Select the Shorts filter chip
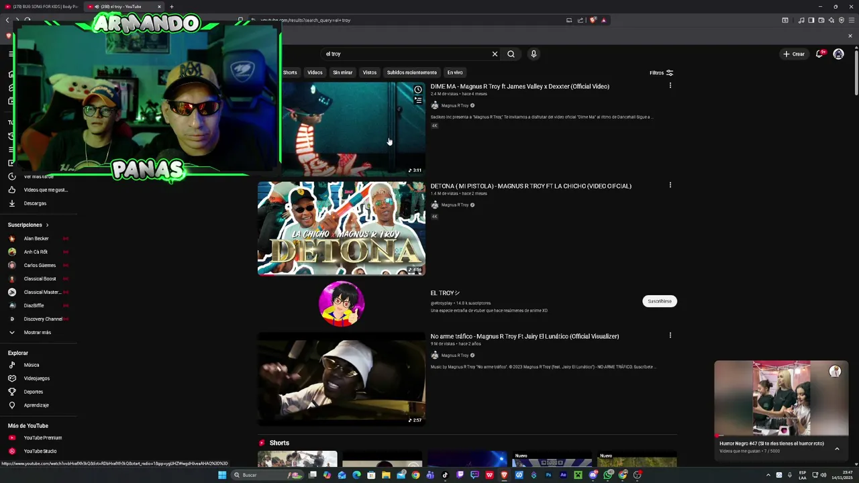Viewport: 859px width, 483px height. [x=290, y=72]
